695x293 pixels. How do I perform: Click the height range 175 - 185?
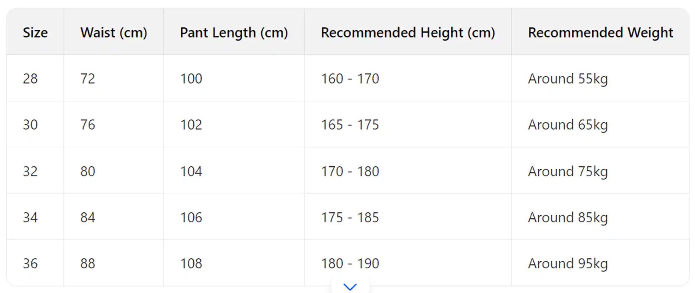click(x=350, y=217)
